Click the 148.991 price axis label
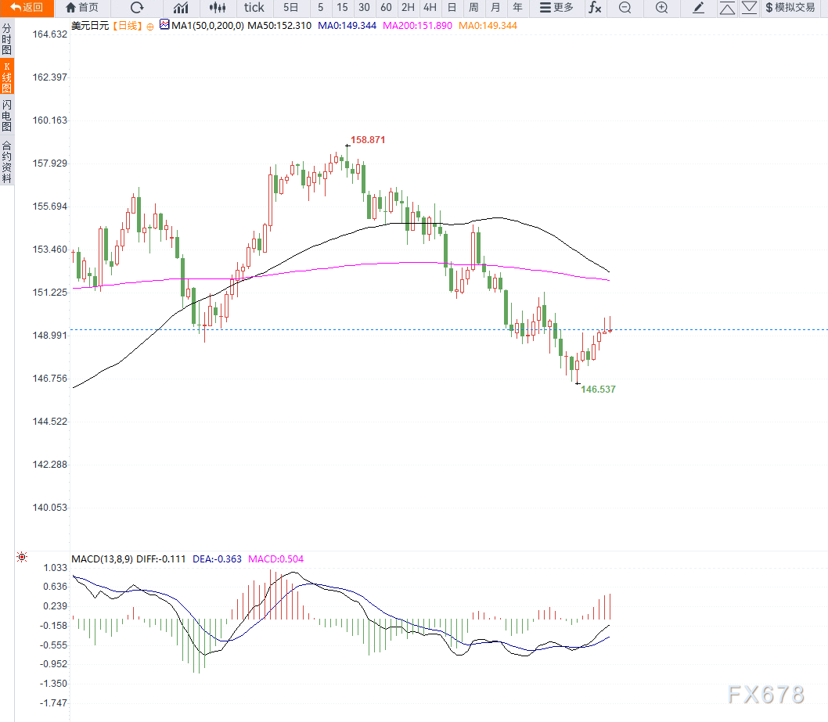Image resolution: width=828 pixels, height=722 pixels. coord(49,336)
